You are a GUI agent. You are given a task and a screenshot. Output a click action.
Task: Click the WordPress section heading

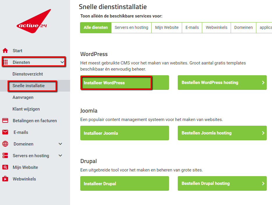pyautogui.click(x=94, y=54)
